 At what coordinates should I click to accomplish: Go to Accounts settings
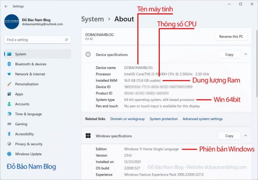(x=22, y=104)
